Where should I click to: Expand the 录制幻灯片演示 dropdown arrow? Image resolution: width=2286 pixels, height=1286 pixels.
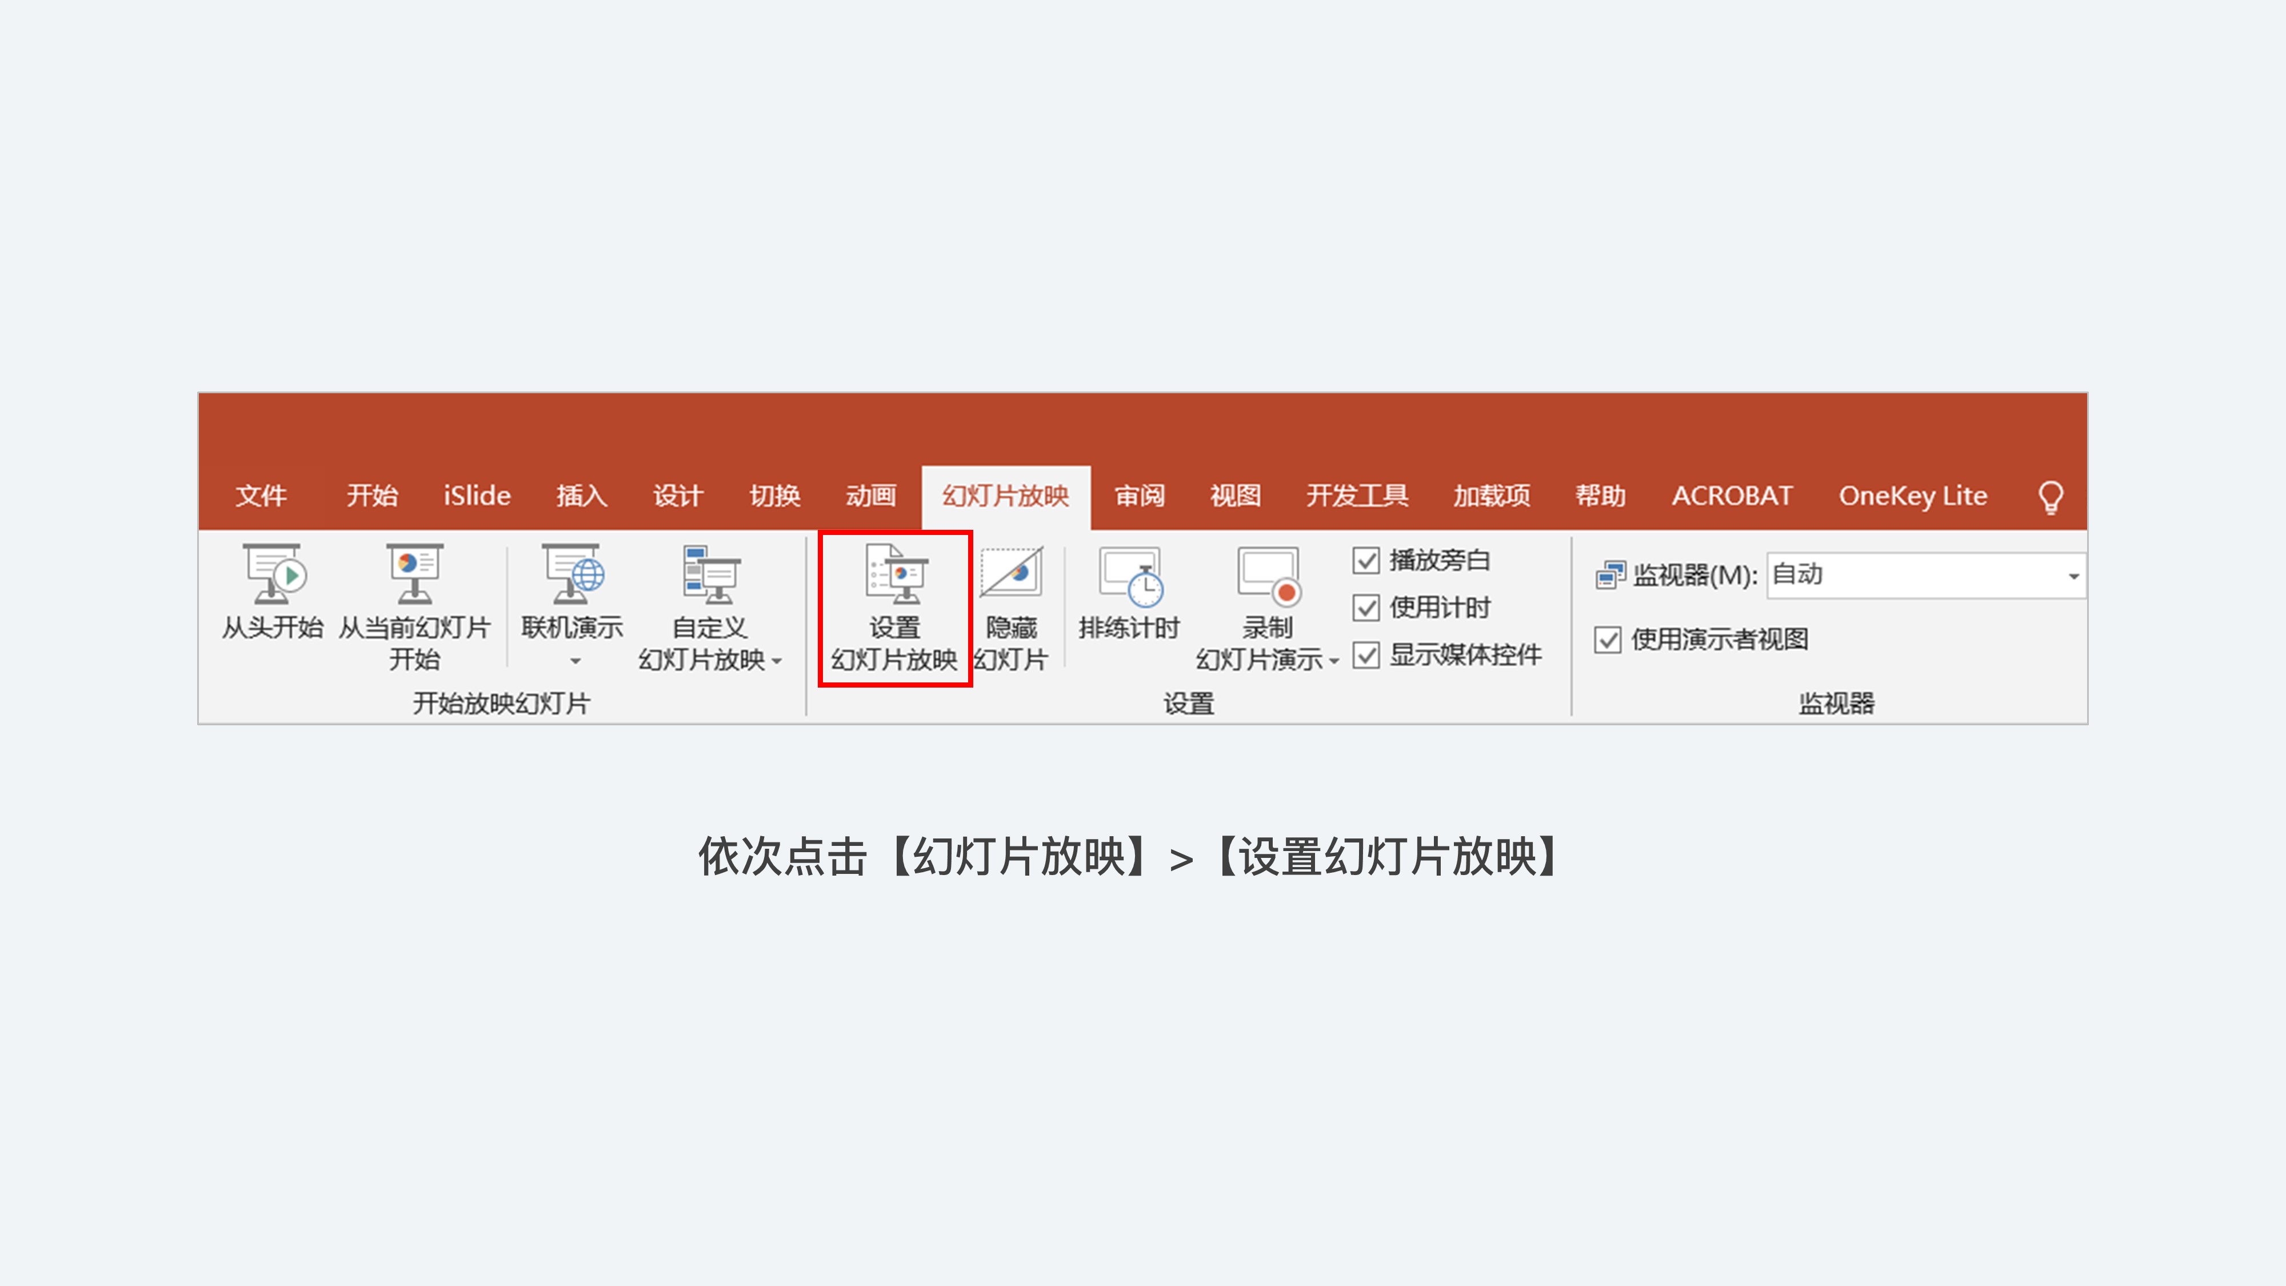point(1333,661)
